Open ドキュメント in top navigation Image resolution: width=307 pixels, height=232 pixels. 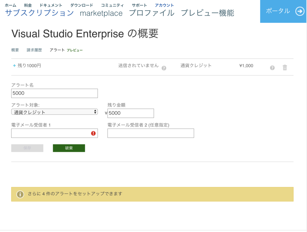click(51, 5)
